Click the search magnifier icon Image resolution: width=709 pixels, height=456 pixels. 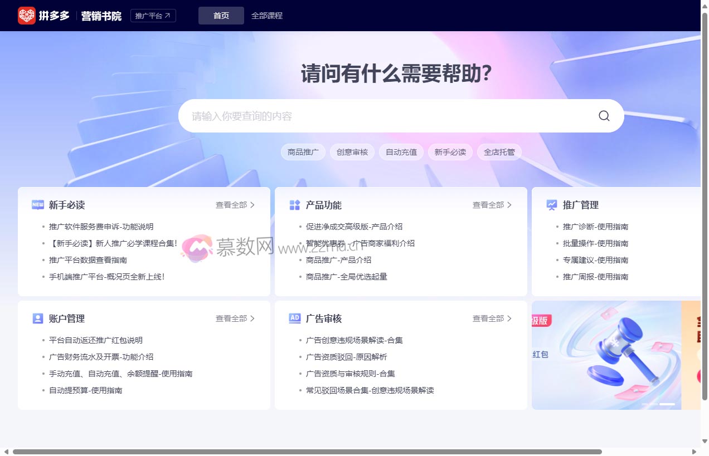point(604,116)
